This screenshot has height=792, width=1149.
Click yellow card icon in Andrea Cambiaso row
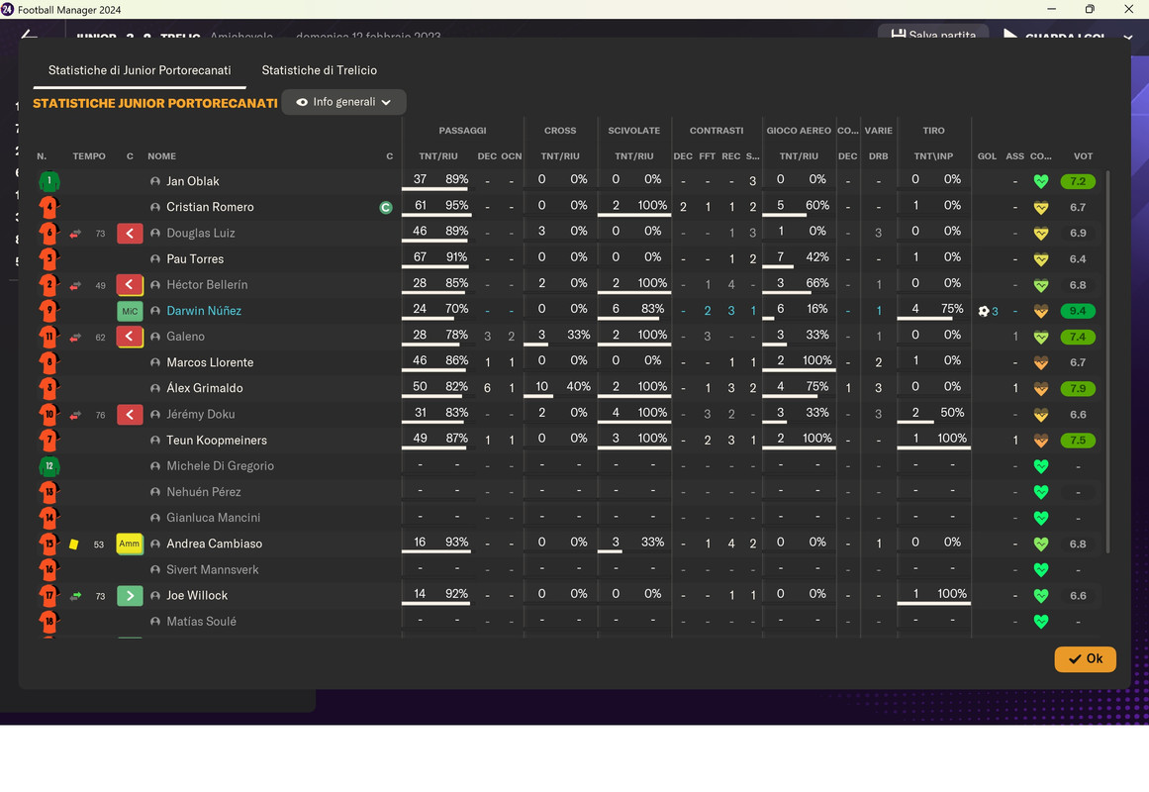(x=73, y=544)
